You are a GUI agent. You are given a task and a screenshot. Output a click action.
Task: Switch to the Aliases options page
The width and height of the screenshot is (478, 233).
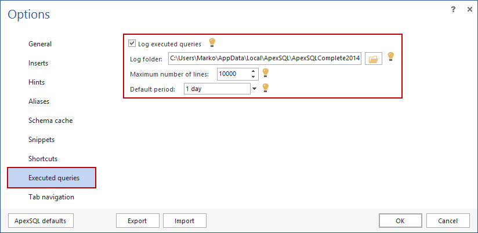[39, 101]
